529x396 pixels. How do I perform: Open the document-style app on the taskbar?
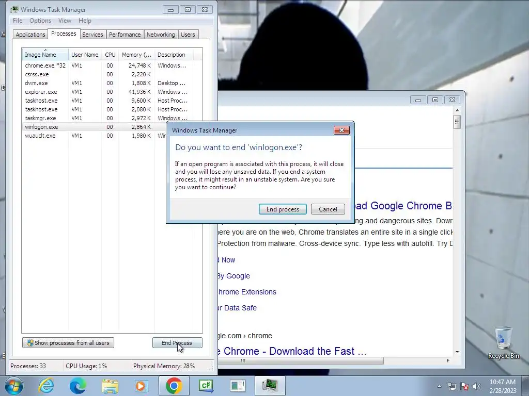[x=238, y=386]
